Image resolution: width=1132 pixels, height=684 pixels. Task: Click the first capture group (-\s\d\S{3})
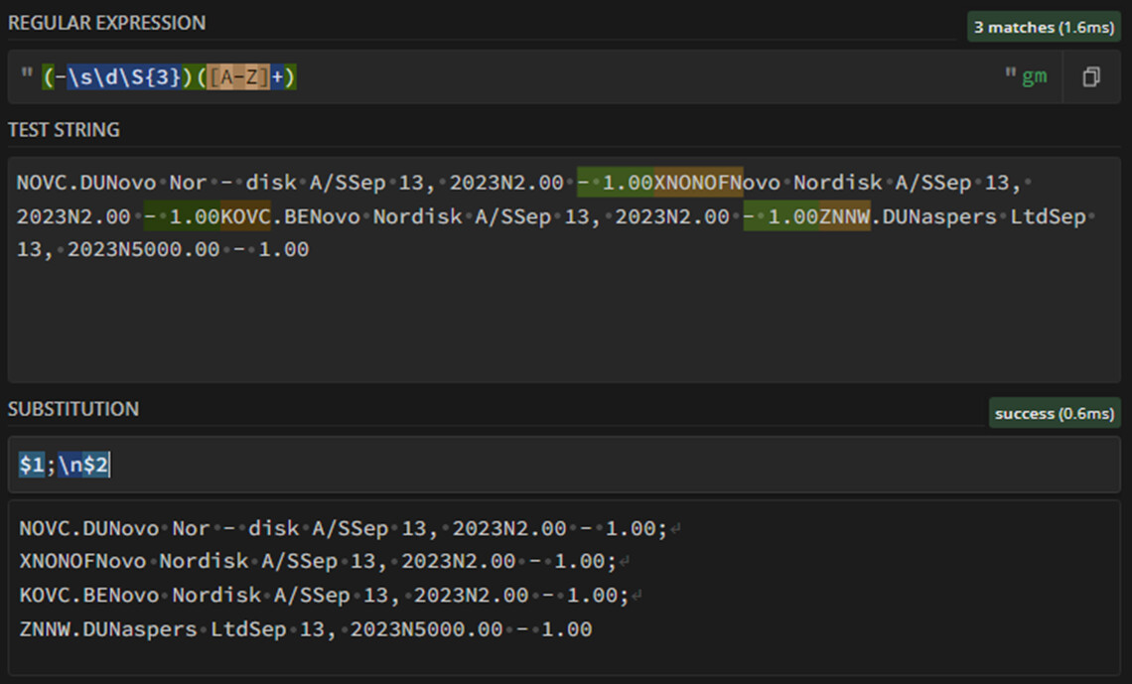[121, 77]
